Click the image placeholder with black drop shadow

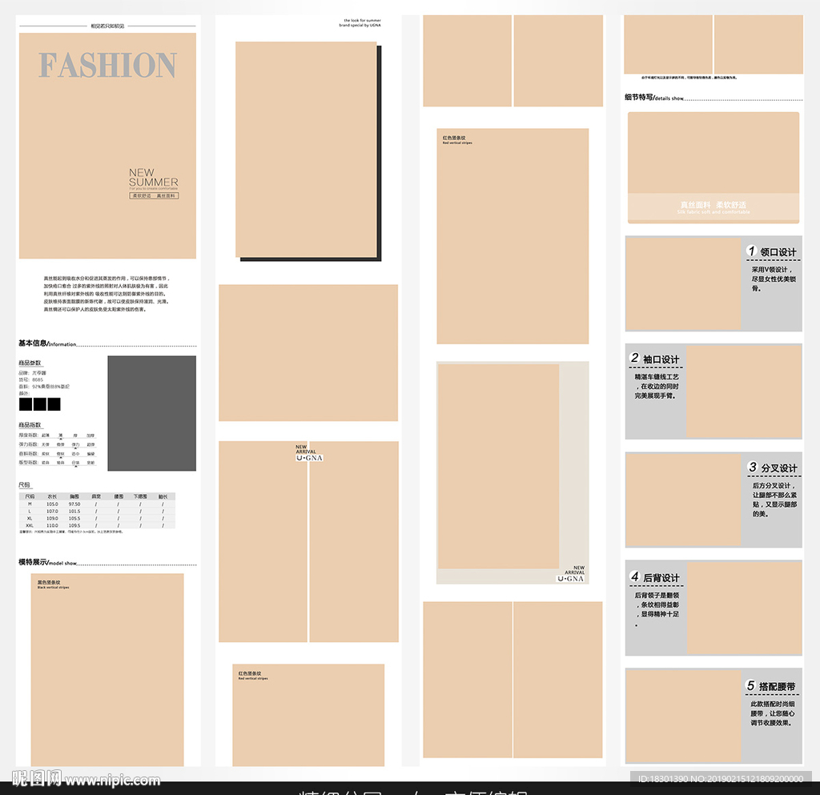307,151
